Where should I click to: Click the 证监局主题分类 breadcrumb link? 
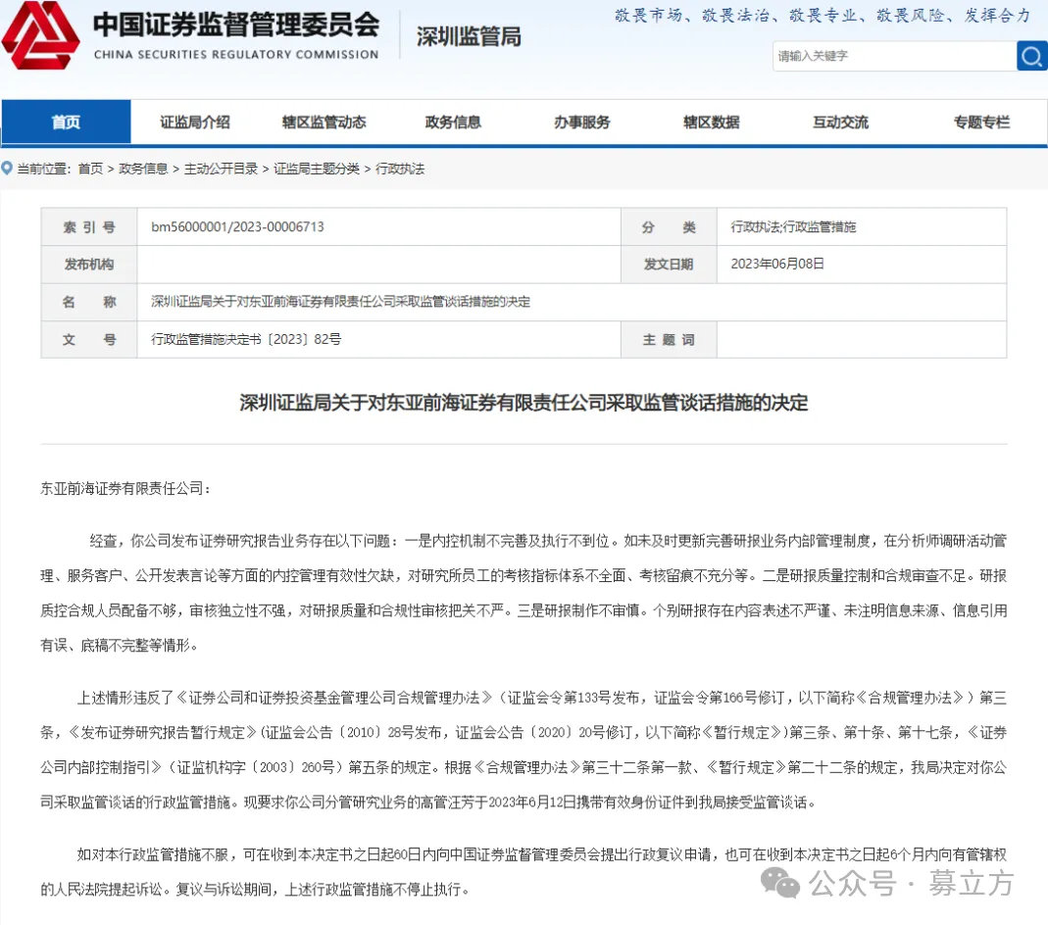tap(316, 170)
